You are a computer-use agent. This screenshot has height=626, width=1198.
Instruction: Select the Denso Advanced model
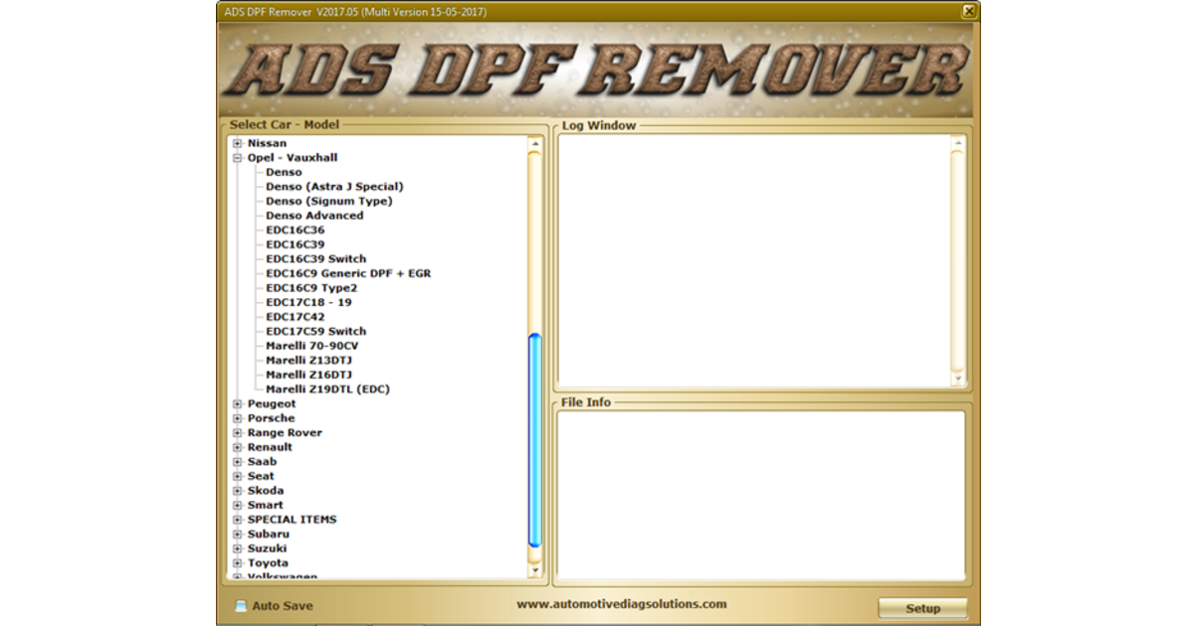[x=313, y=215]
